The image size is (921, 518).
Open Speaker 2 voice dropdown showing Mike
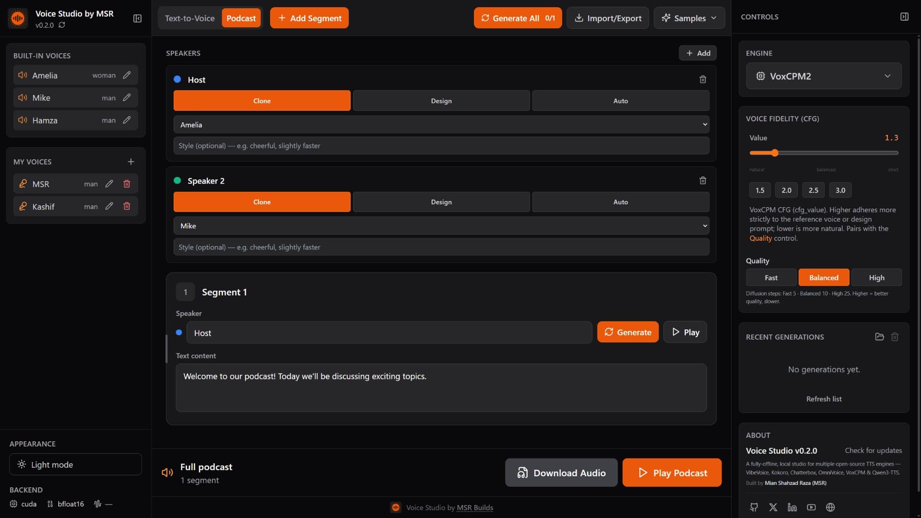pyautogui.click(x=441, y=226)
